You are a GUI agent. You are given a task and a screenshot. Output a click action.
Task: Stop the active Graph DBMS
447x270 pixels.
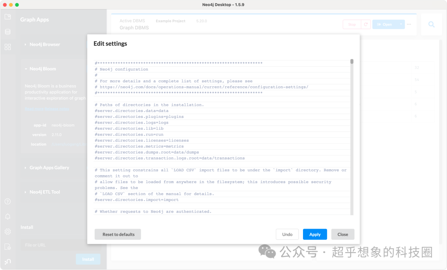(352, 24)
